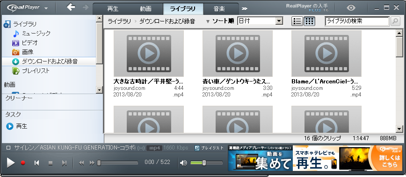
Task: Start playback with the Play button
Action: 10,163
